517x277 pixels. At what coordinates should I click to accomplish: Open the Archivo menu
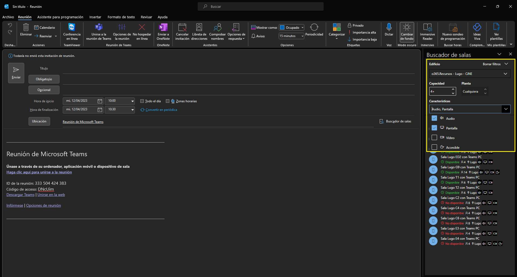pos(8,17)
